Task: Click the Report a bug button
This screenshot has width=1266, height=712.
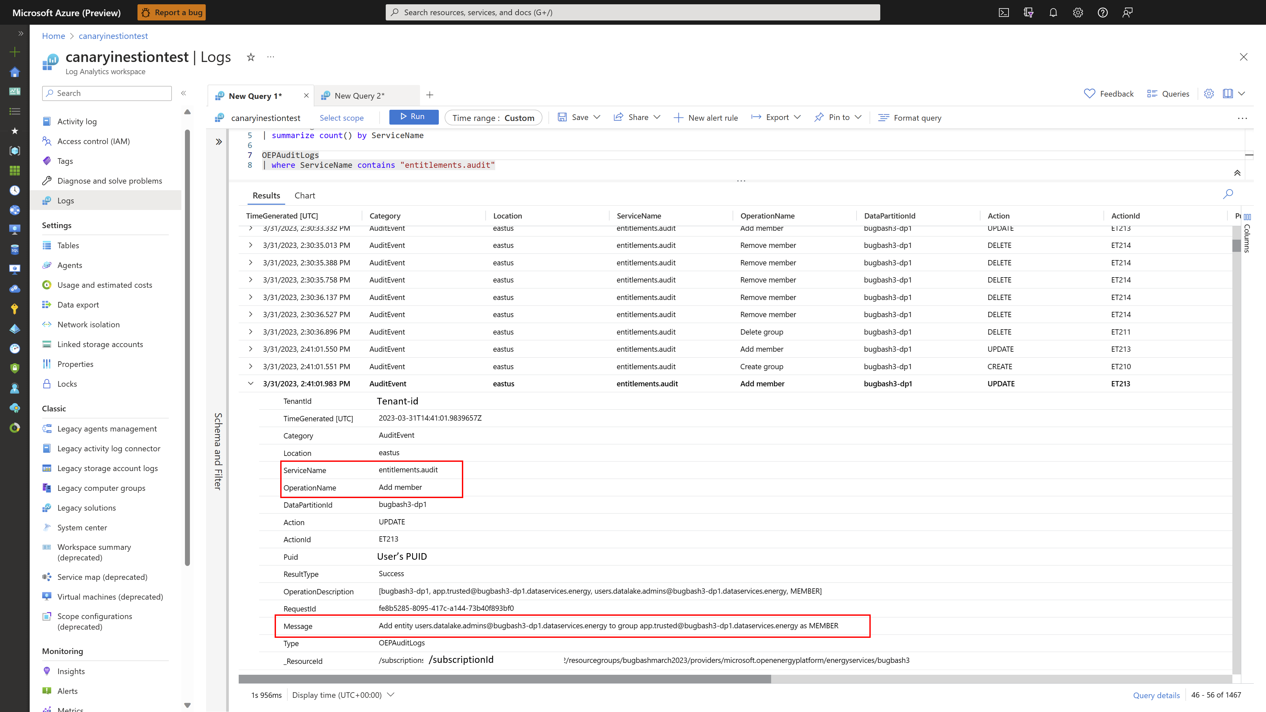Action: [171, 12]
